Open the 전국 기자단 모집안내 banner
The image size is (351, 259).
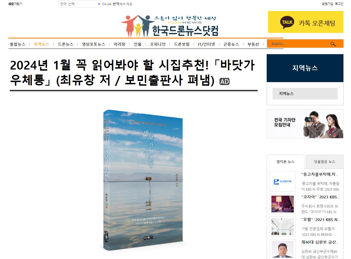tap(305, 124)
